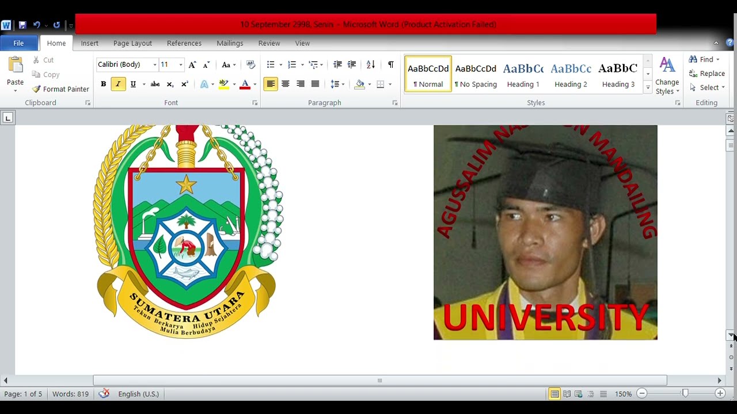This screenshot has width=737, height=414.
Task: Open the File tab
Action: coord(18,43)
